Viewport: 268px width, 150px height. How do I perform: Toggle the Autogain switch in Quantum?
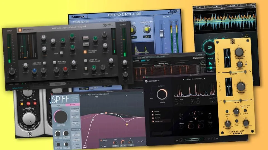(x=195, y=119)
